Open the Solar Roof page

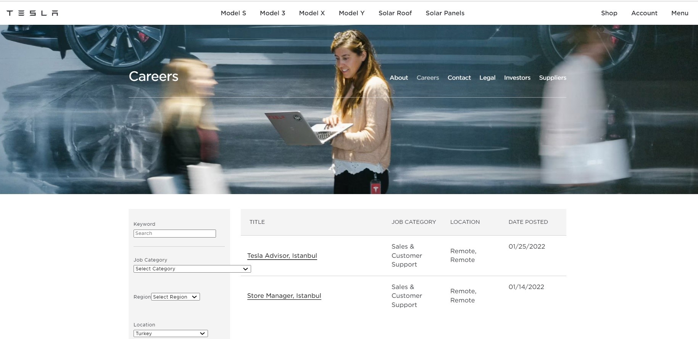pyautogui.click(x=395, y=13)
